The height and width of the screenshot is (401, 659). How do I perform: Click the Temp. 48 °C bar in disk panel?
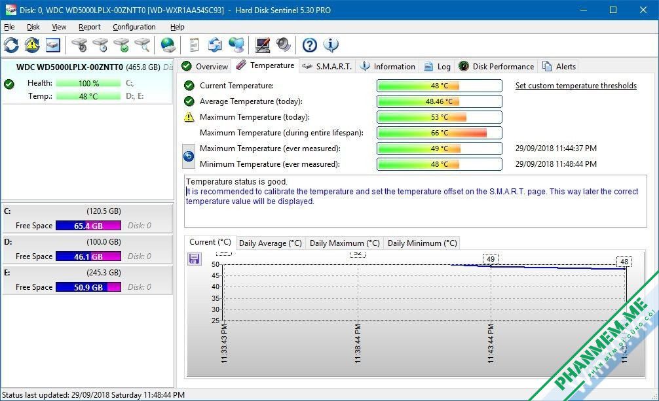pos(88,96)
